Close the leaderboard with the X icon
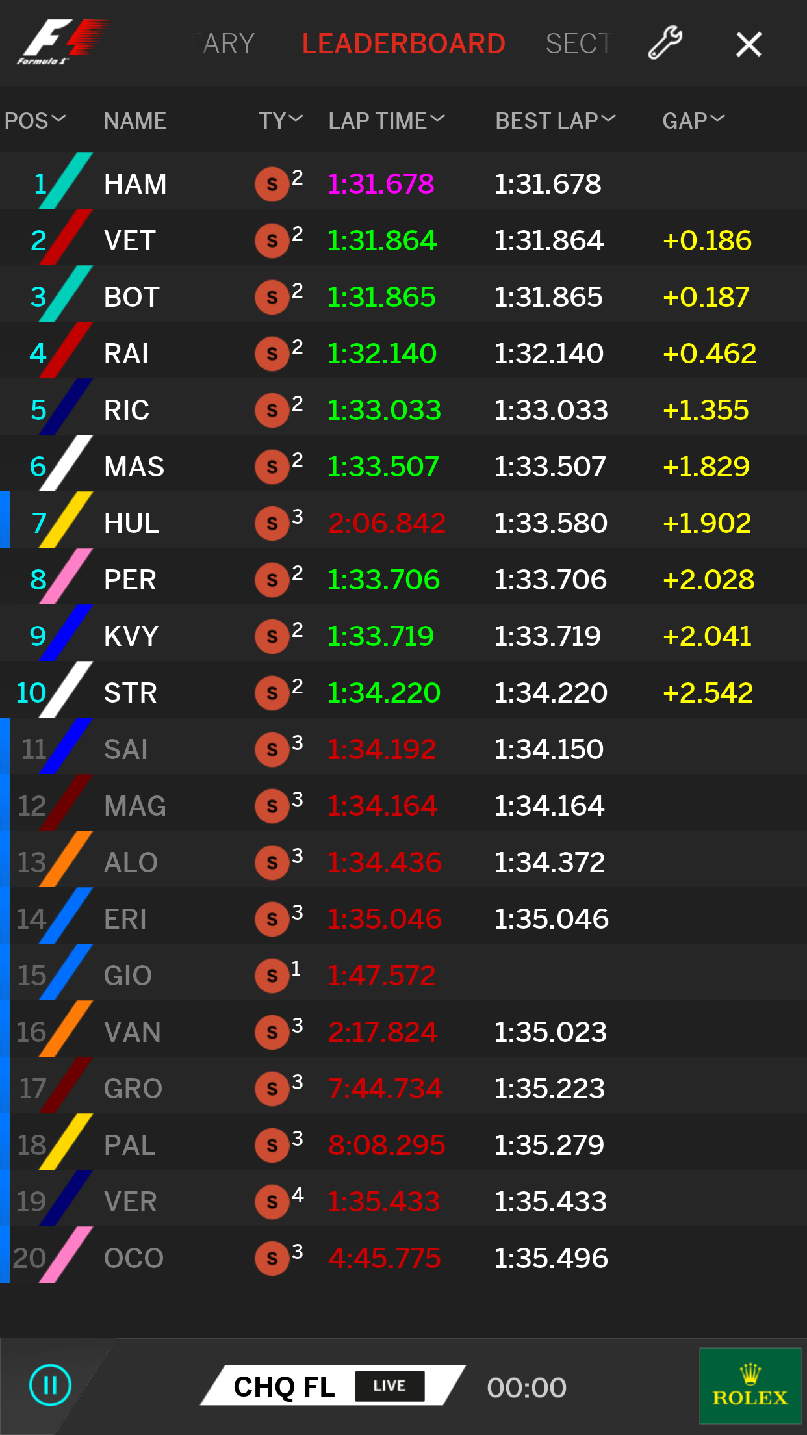This screenshot has width=807, height=1435. pyautogui.click(x=749, y=44)
